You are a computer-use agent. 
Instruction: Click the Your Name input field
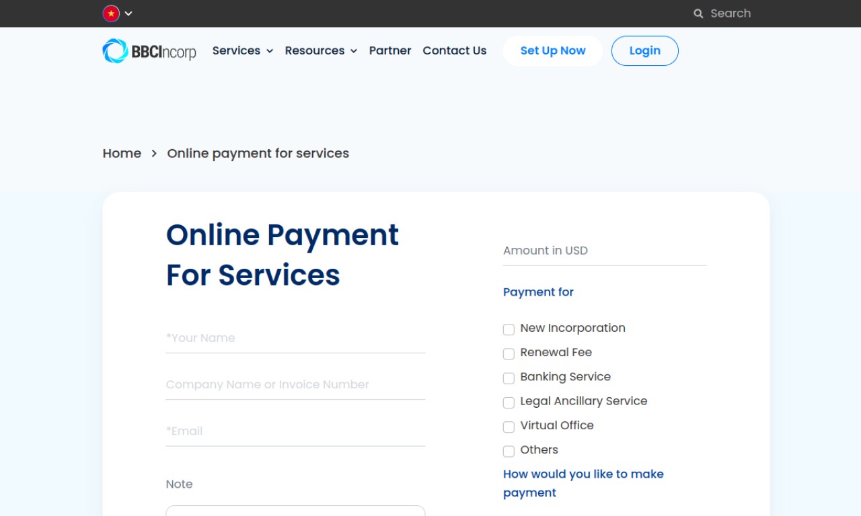[295, 338]
